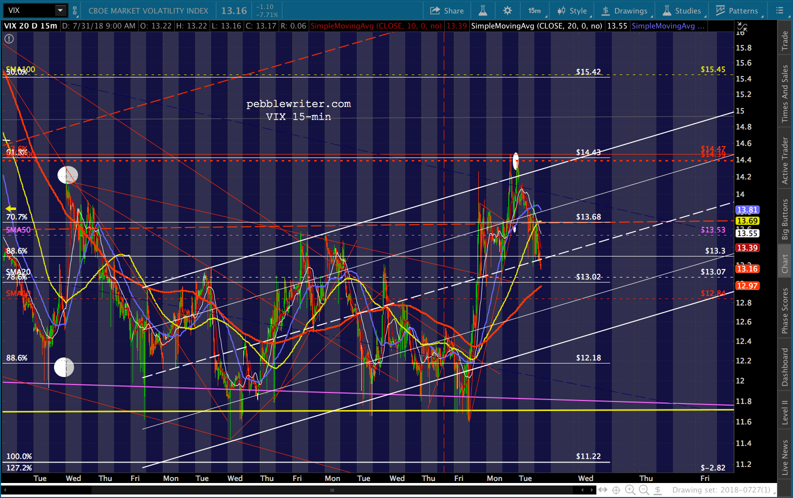Image resolution: width=793 pixels, height=498 pixels.
Task: Click the $14.43 price level label
Action: click(588, 152)
